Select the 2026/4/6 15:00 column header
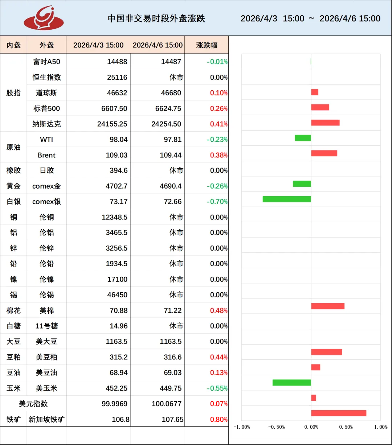This screenshot has width=392, height=445. point(158,45)
